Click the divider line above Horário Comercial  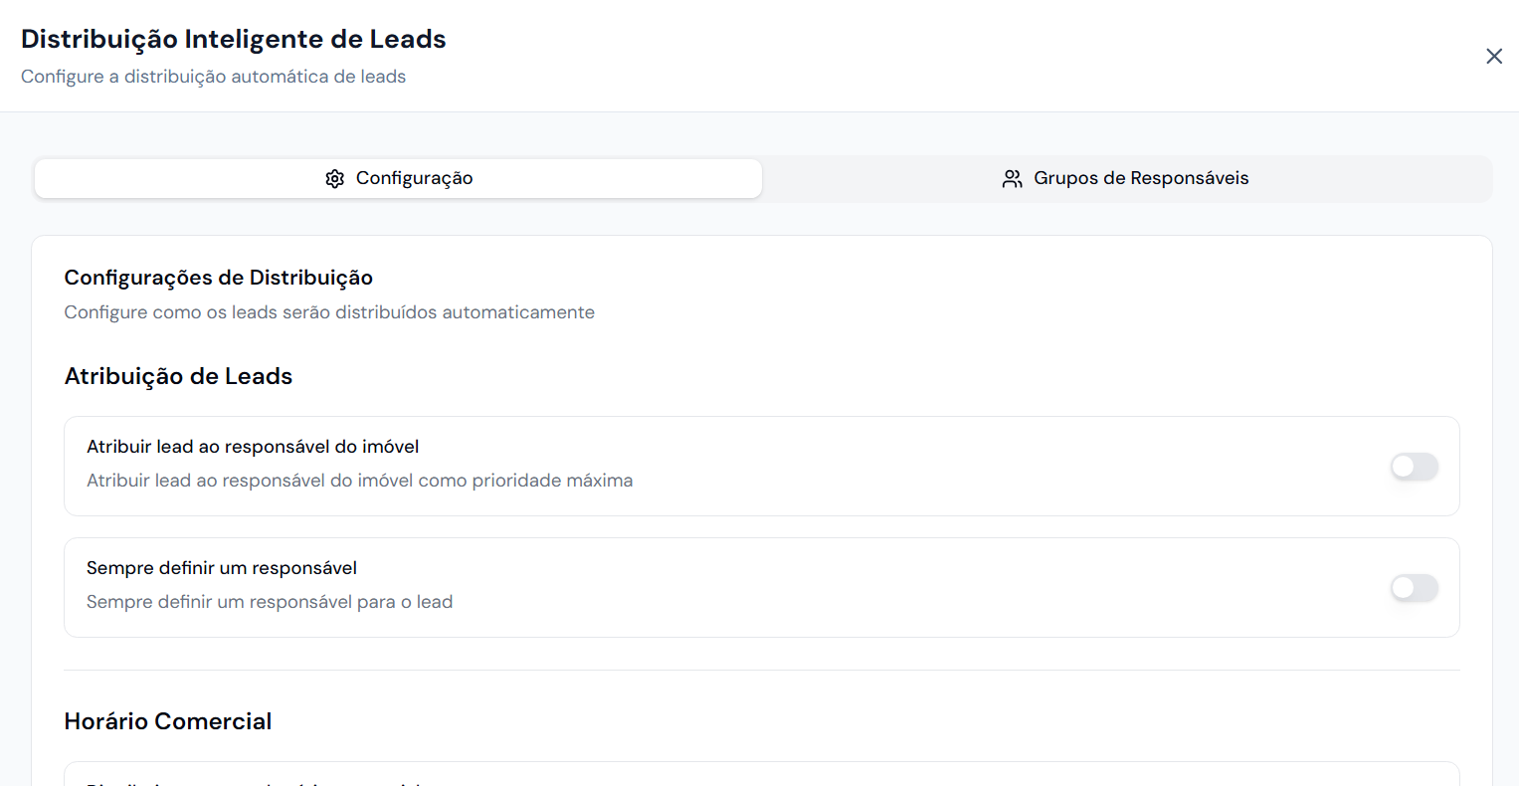click(x=761, y=671)
